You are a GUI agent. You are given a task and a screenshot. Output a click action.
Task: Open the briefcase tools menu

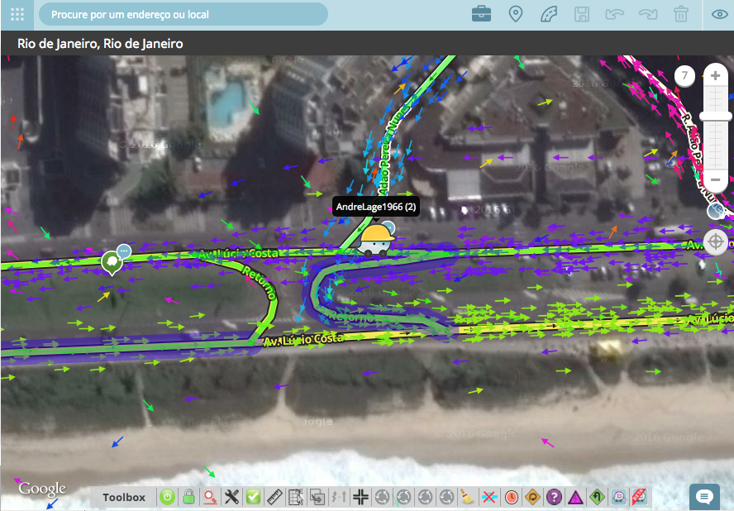481,14
